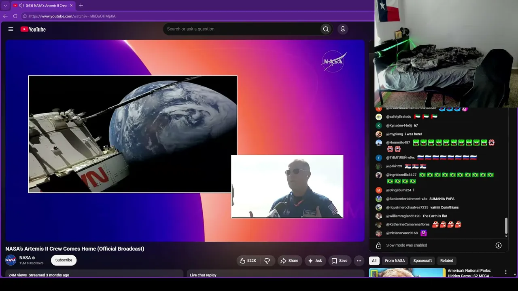Image resolution: width=518 pixels, height=291 pixels.
Task: Subscribe to the NASA channel
Action: (64, 260)
